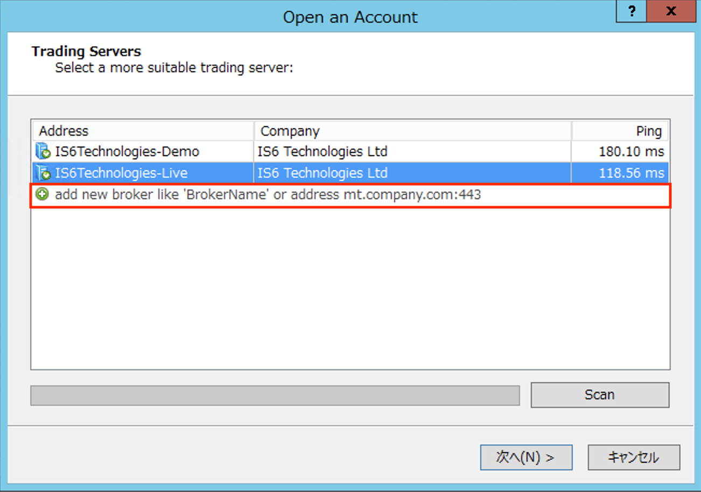The width and height of the screenshot is (701, 492).
Task: Sort servers by the Company column header
Action: [x=412, y=131]
